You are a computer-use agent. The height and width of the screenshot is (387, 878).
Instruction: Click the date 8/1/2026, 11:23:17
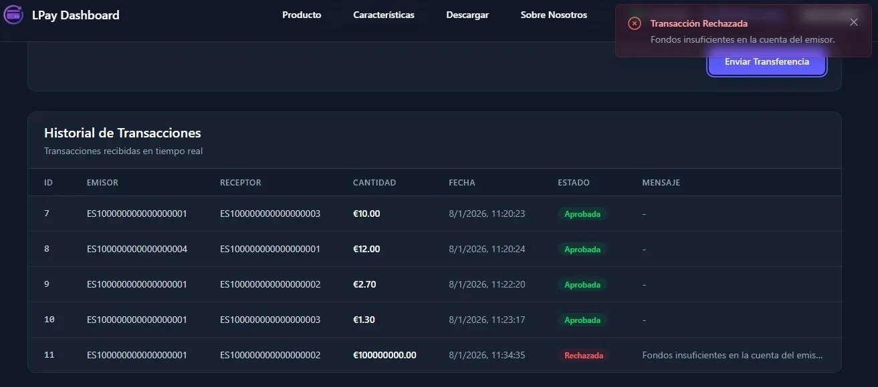(x=487, y=320)
